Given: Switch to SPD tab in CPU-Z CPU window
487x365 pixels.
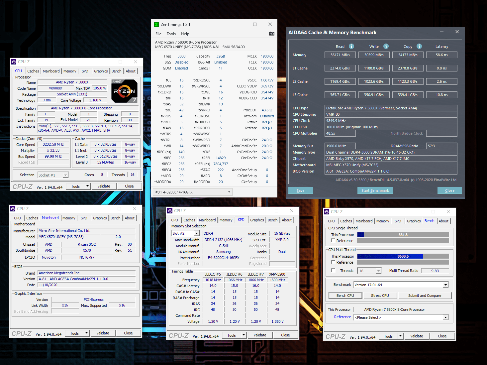Looking at the screenshot, I should [x=85, y=71].
